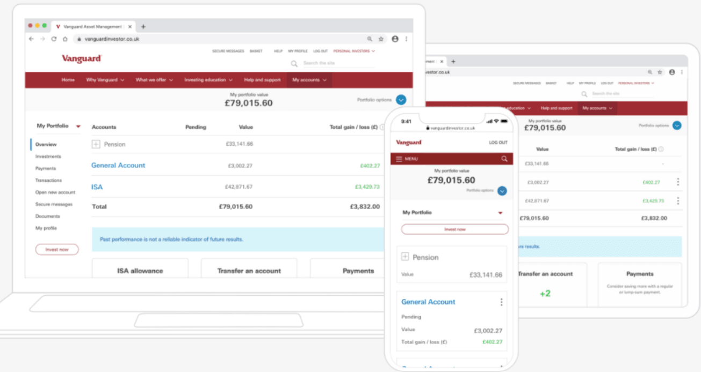The width and height of the screenshot is (701, 372).
Task: Click the Invest now button
Action: point(56,249)
